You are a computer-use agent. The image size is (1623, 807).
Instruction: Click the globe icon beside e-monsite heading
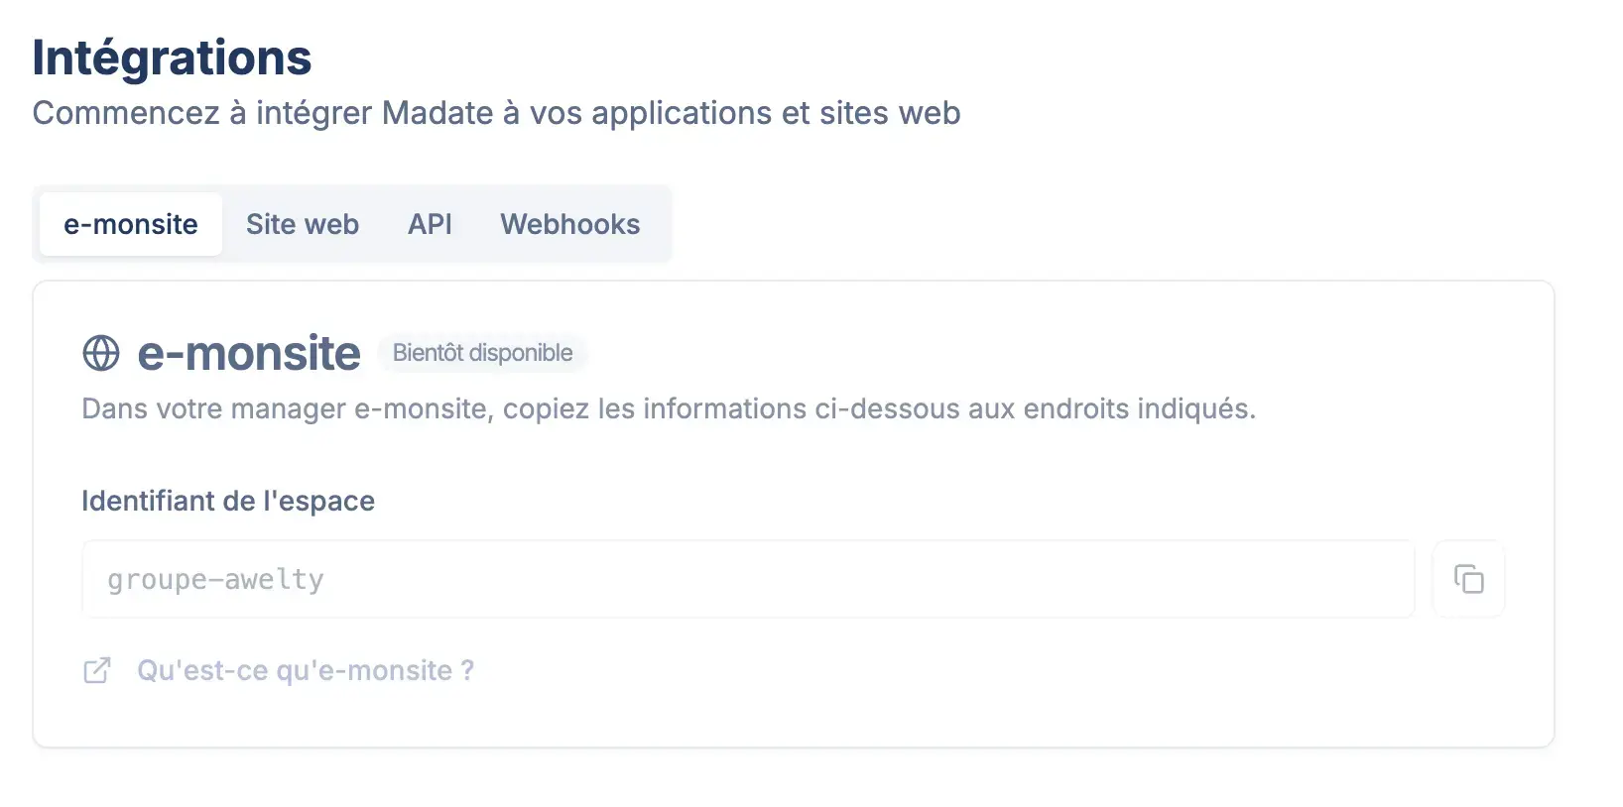[x=101, y=353]
